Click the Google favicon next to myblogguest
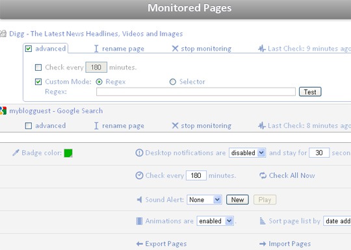This screenshot has width=351, height=250. click(3, 110)
